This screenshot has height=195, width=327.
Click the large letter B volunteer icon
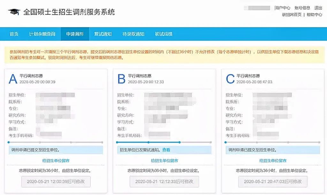tap(121, 79)
